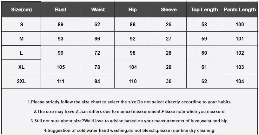259x135 pixels.
Task: Select the sleeve value 29 for XL
Action: [169, 67]
